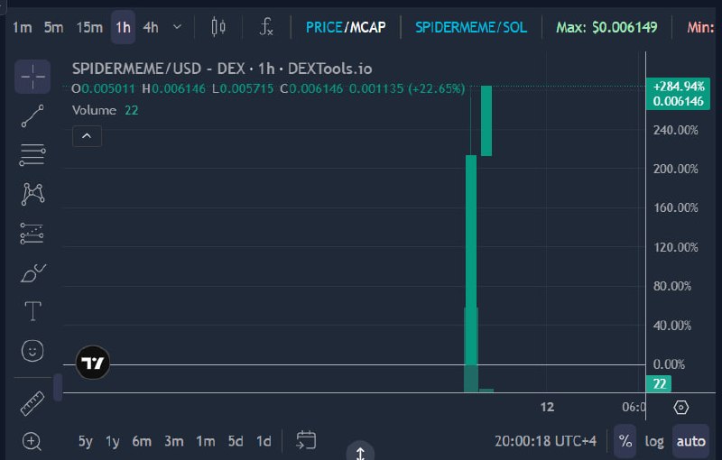Viewport: 722px width, 460px height.
Task: Select the ruler measure tool
Action: click(x=32, y=403)
